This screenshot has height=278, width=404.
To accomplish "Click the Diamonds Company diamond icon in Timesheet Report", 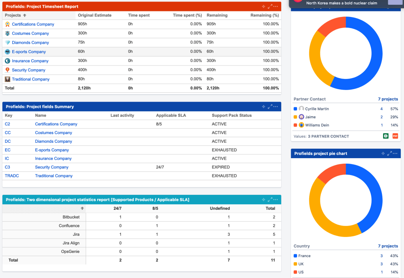I will (x=8, y=43).
